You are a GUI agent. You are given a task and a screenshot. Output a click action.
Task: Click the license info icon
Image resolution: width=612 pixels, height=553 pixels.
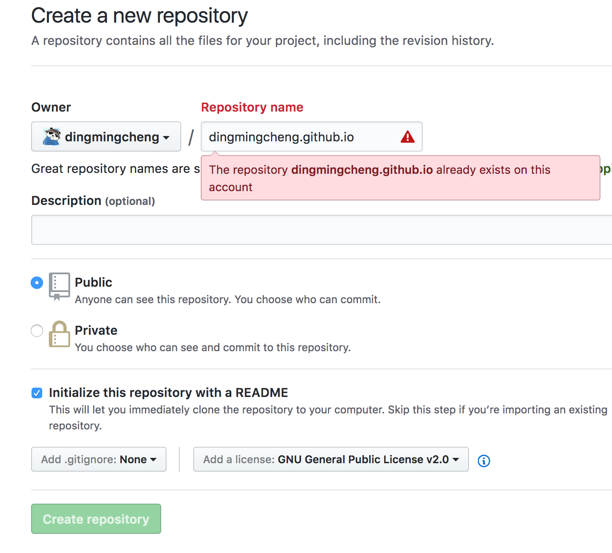pyautogui.click(x=484, y=461)
